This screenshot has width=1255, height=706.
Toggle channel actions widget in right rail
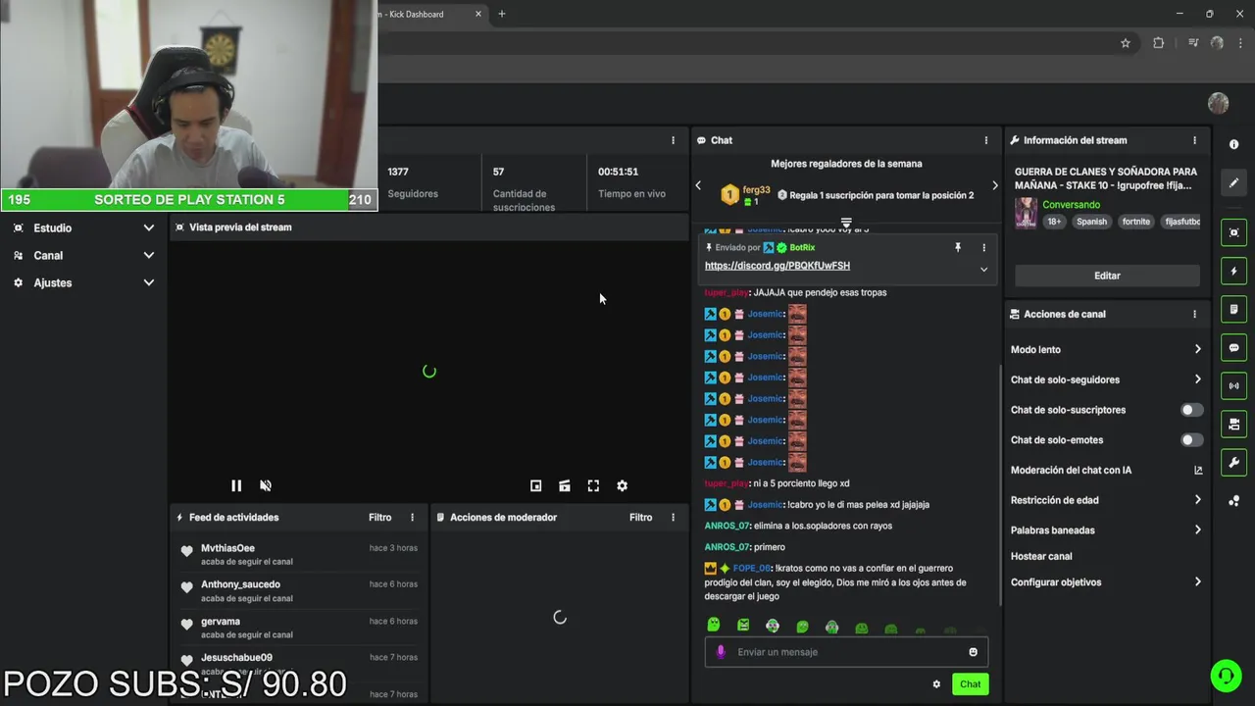coord(1233,424)
